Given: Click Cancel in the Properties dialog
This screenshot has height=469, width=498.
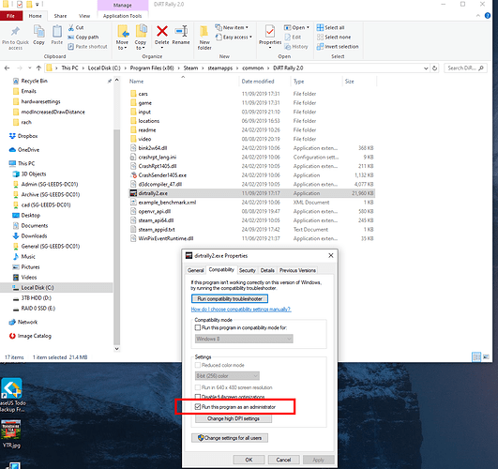Looking at the screenshot, I should [x=283, y=460].
